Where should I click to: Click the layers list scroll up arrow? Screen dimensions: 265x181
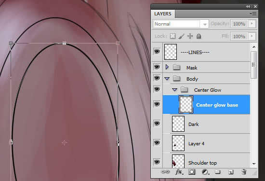pyautogui.click(x=254, y=47)
